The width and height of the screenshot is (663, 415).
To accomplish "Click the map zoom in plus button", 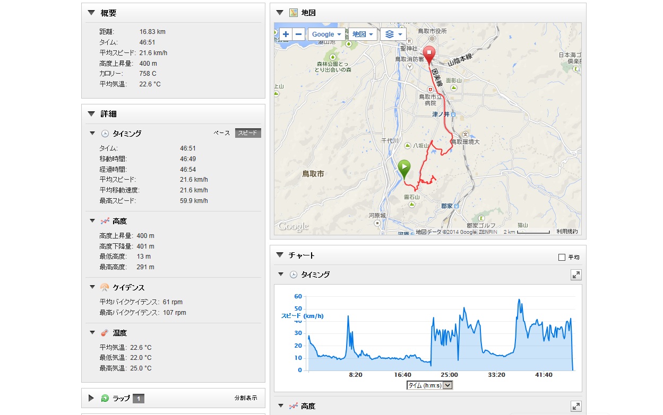I will (286, 34).
